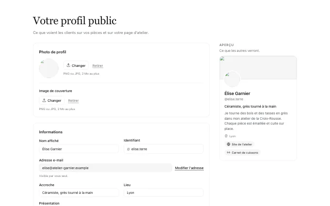This screenshot has height=206, width=330.
Task: Click the Changer button for cover image
Action: click(x=52, y=100)
